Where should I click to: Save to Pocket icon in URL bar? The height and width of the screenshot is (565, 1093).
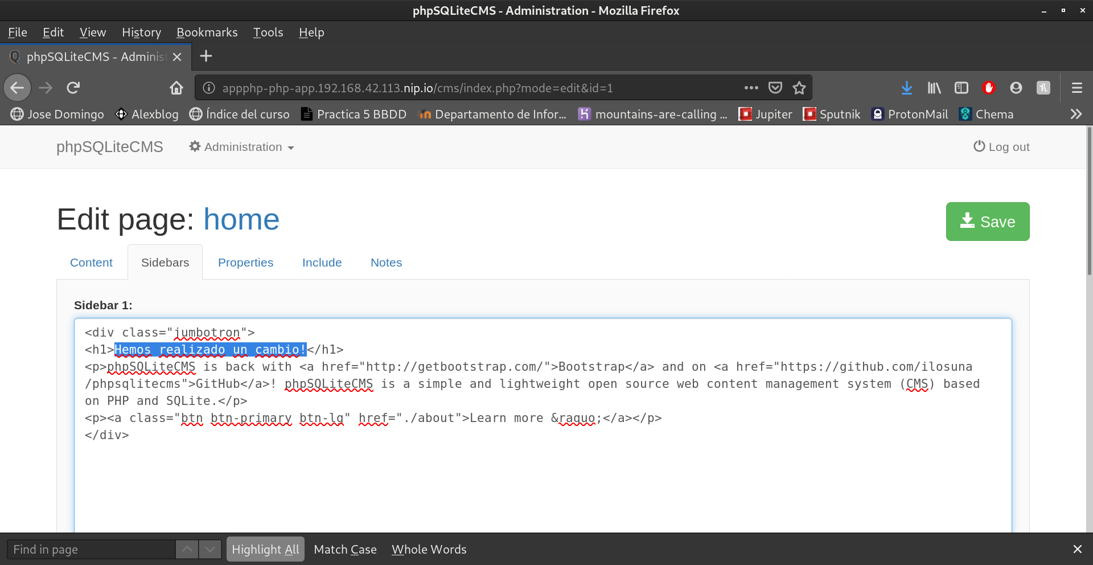pos(775,88)
